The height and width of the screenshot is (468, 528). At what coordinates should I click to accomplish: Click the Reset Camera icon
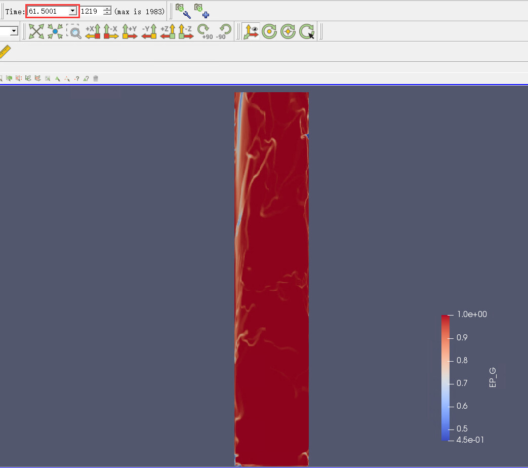point(36,31)
